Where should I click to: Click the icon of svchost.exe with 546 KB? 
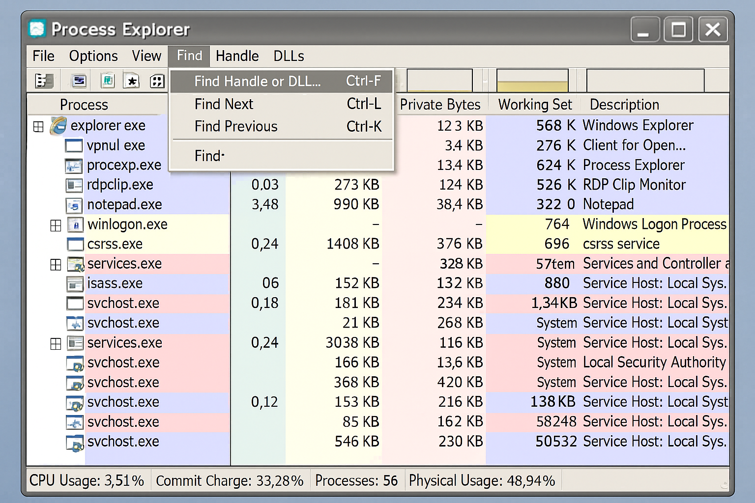point(75,443)
